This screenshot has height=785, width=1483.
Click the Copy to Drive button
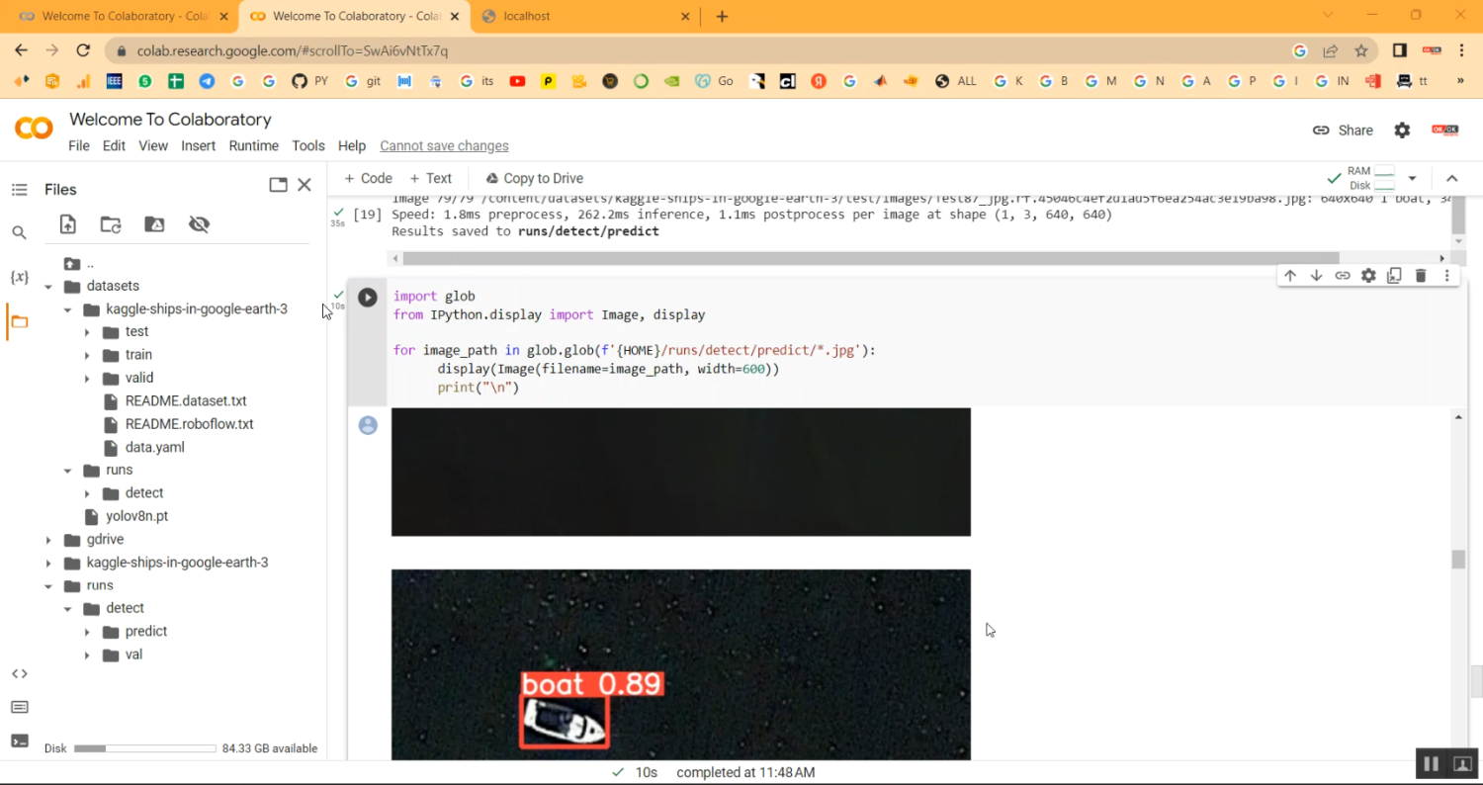(534, 179)
